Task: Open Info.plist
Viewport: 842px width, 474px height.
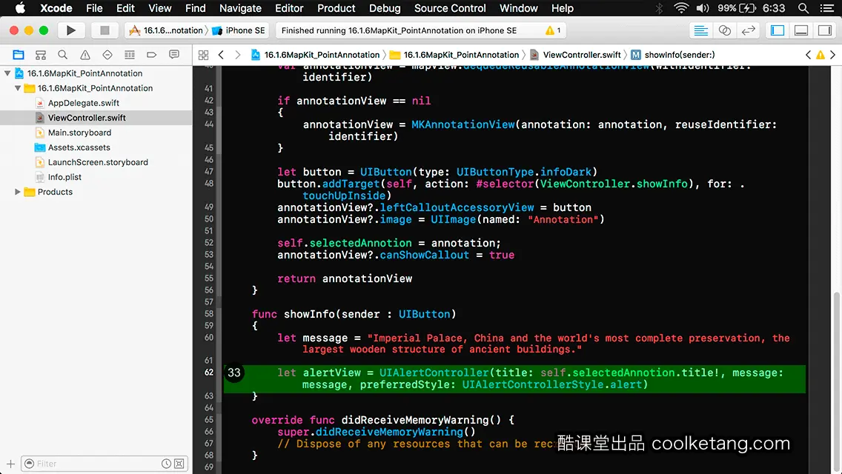Action: tap(64, 176)
